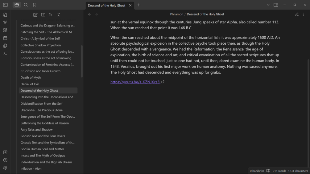Open Gnostic Text and the Symbolism note
Screen dimensions: 310x174
[48, 143]
